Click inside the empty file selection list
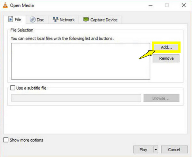The image size is (192, 157). pos(80,61)
